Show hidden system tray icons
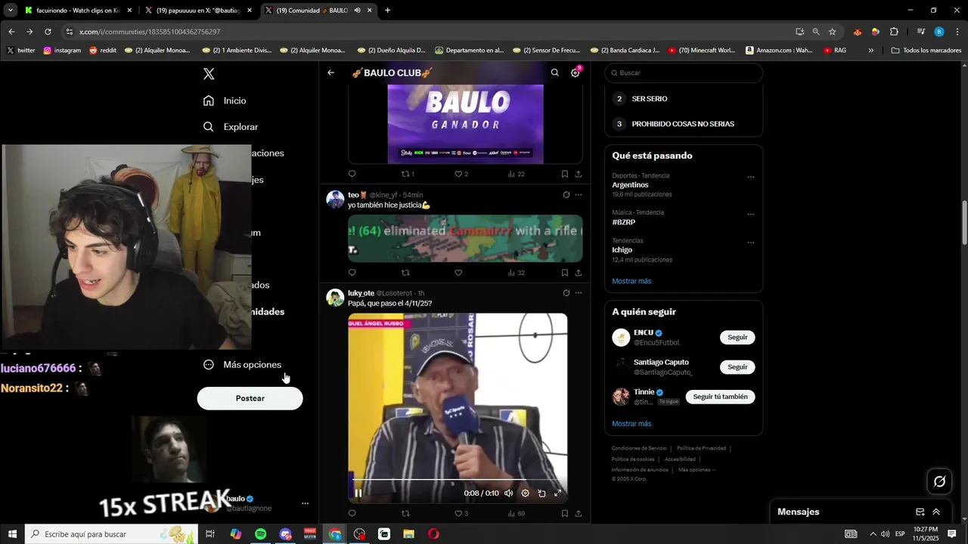The width and height of the screenshot is (968, 544). point(873,534)
